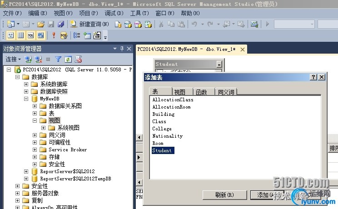This screenshot has width=338, height=209.
Task: Click the Connect Object Explorer icon
Action: [x=28, y=60]
